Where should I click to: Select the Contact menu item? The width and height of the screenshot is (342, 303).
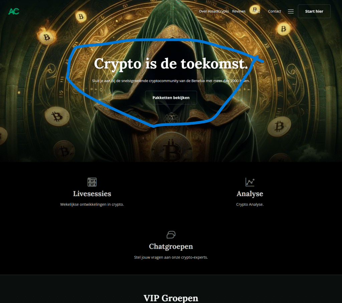click(275, 11)
